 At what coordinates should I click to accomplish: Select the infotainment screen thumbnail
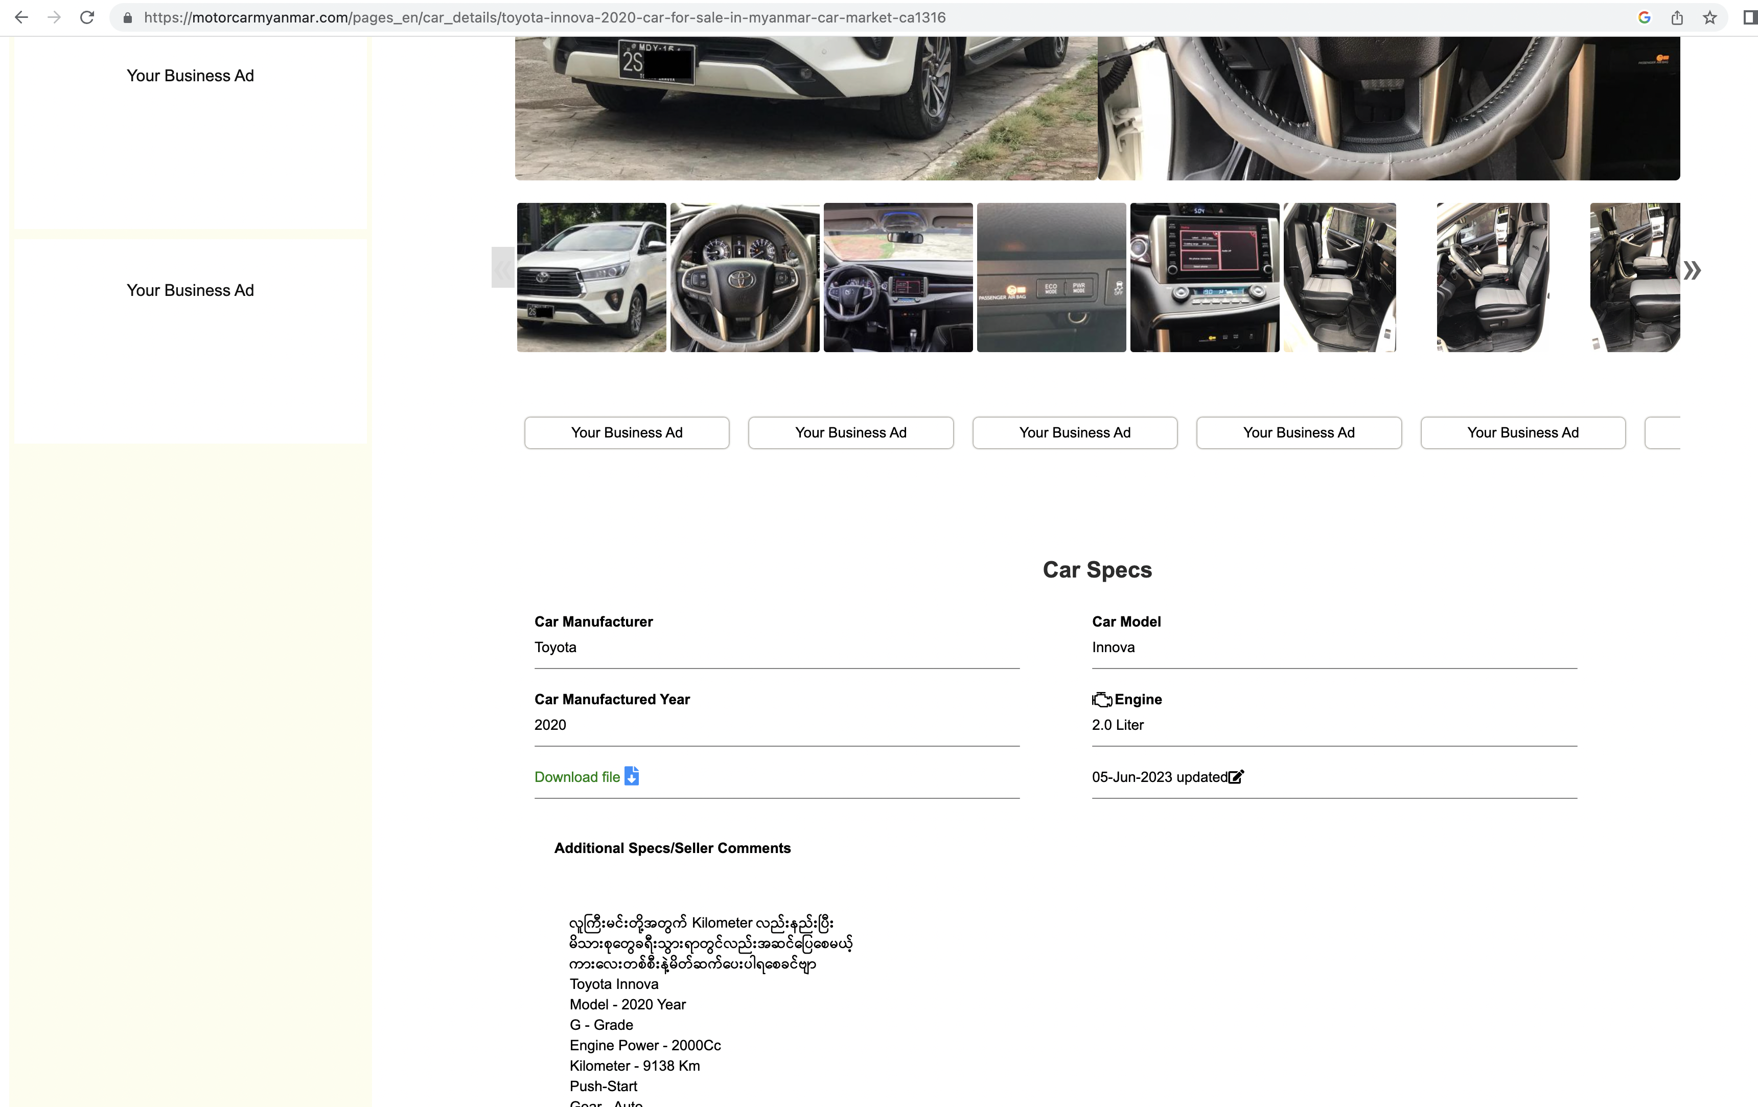click(x=1205, y=278)
